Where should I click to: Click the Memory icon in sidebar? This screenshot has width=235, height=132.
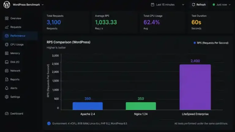pyautogui.click(x=7, y=53)
